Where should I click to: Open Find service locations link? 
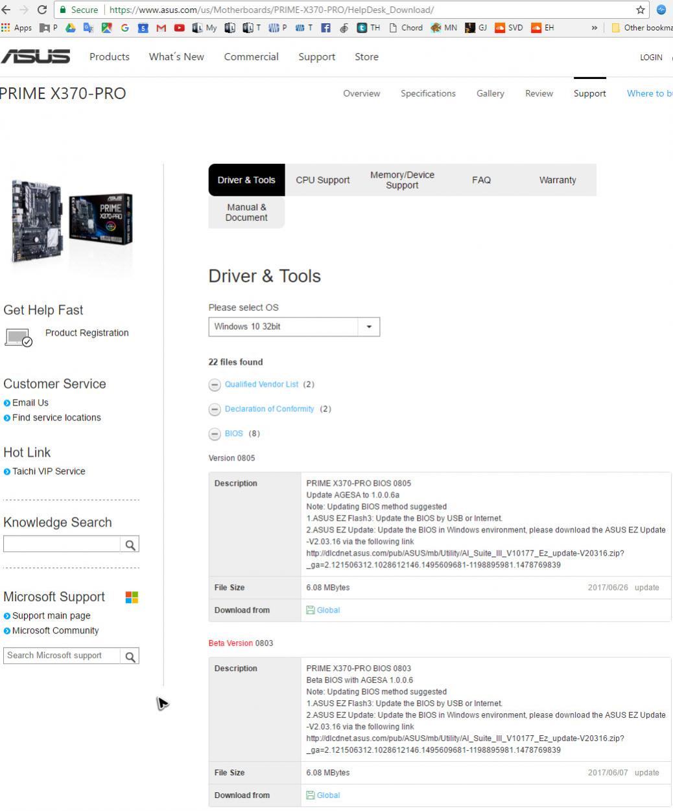(x=56, y=418)
